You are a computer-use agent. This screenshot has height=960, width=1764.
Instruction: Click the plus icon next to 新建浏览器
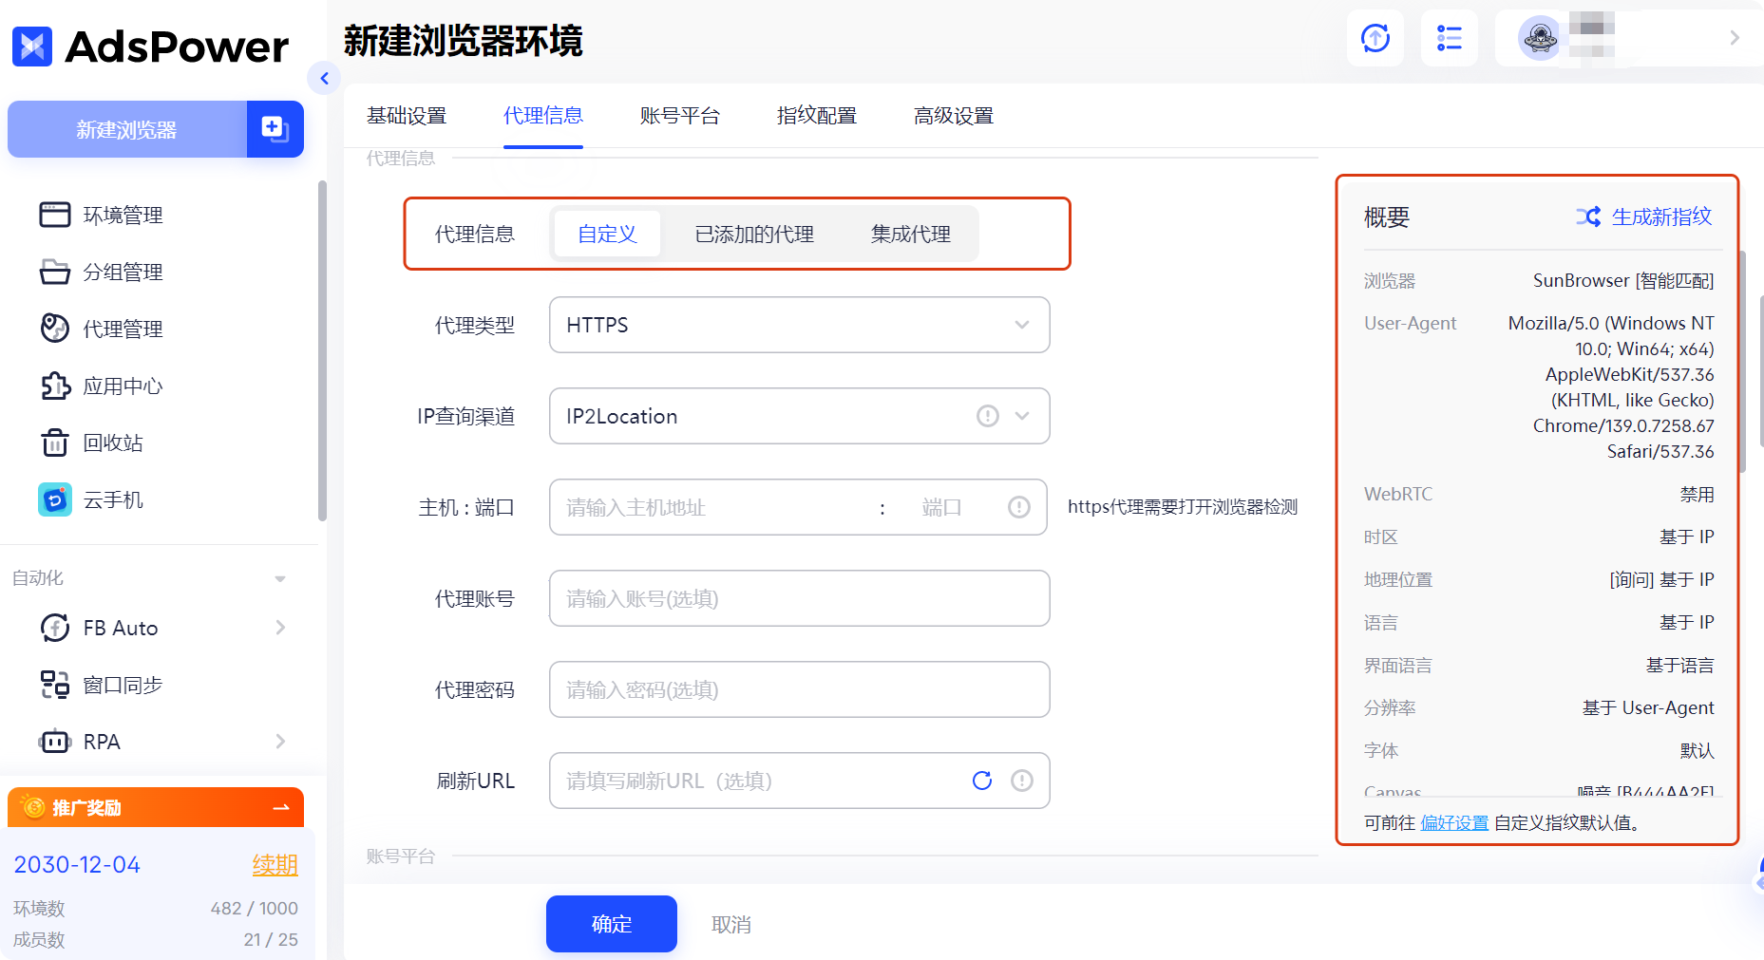[275, 129]
